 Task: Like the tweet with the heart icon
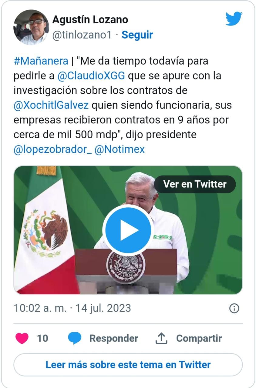22,338
